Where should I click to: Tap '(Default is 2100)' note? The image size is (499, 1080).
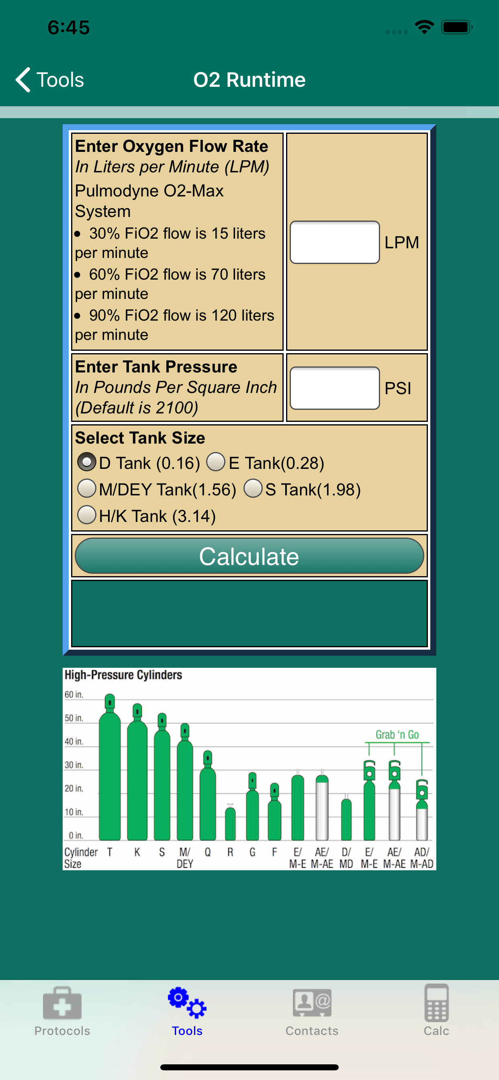click(x=137, y=407)
